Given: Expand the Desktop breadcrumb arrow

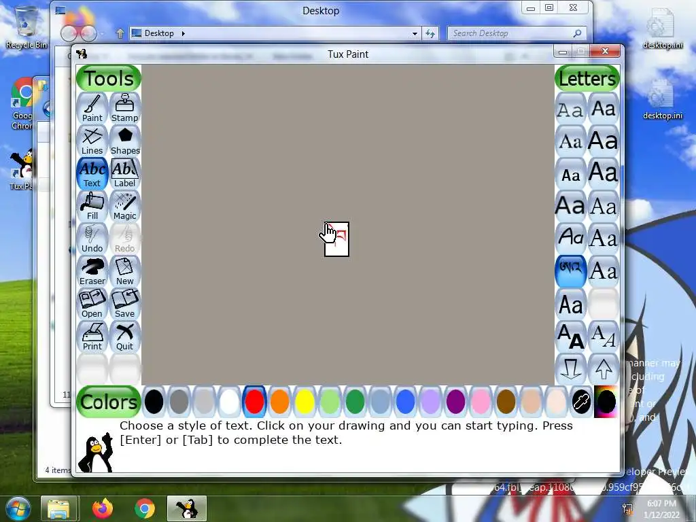Looking at the screenshot, I should tap(183, 33).
